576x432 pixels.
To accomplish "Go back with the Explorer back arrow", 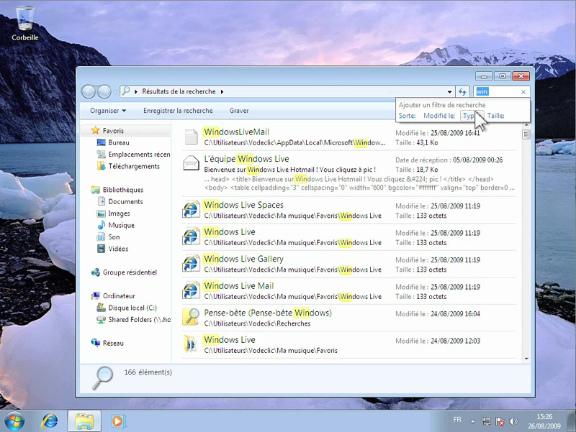I will [89, 92].
